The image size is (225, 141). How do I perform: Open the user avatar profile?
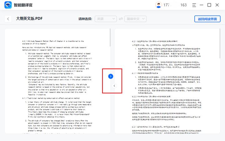[x=158, y=5]
